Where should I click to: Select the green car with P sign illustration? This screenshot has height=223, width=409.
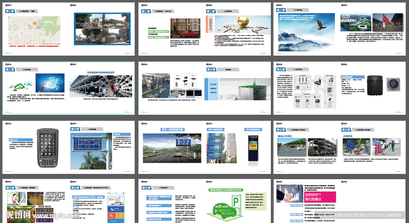226,209
